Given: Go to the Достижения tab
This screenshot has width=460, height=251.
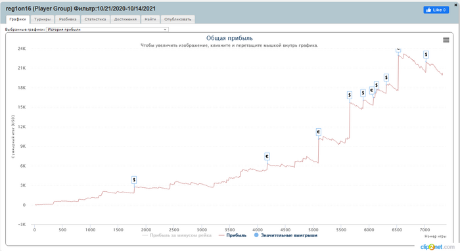Looking at the screenshot, I should [x=126, y=19].
